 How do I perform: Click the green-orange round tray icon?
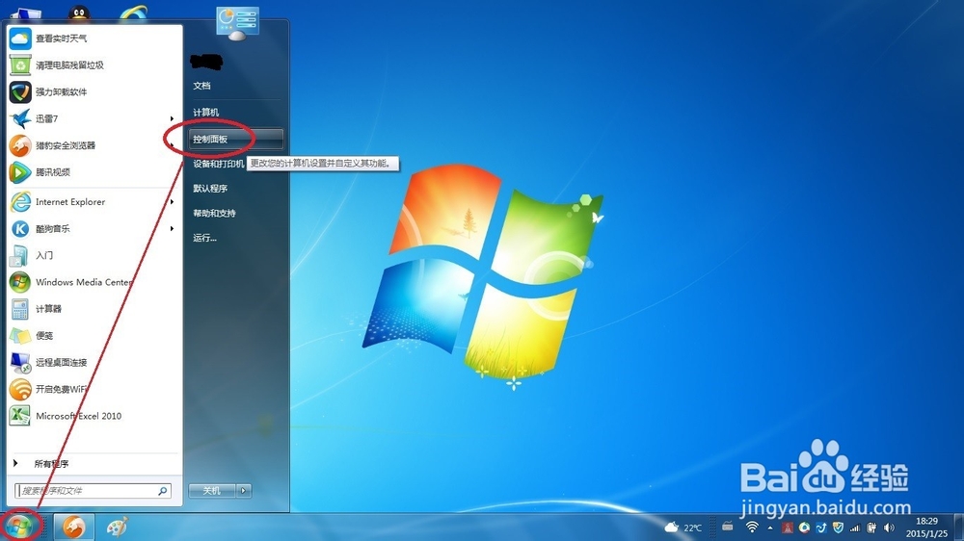804,528
